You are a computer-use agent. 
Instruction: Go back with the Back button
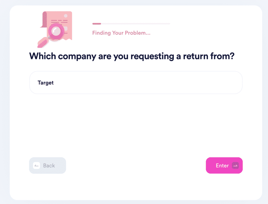tap(47, 165)
